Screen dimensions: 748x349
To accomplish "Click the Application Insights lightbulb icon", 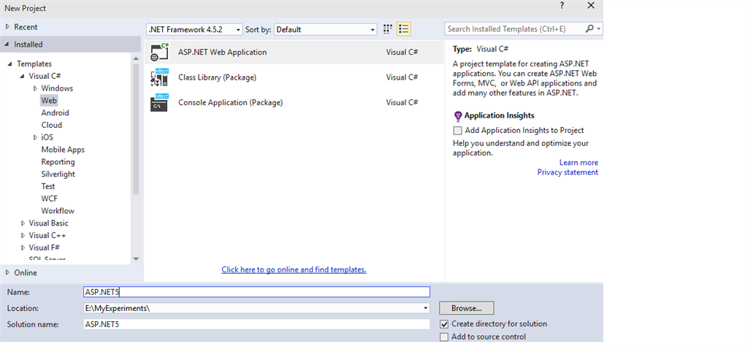I will click(458, 116).
